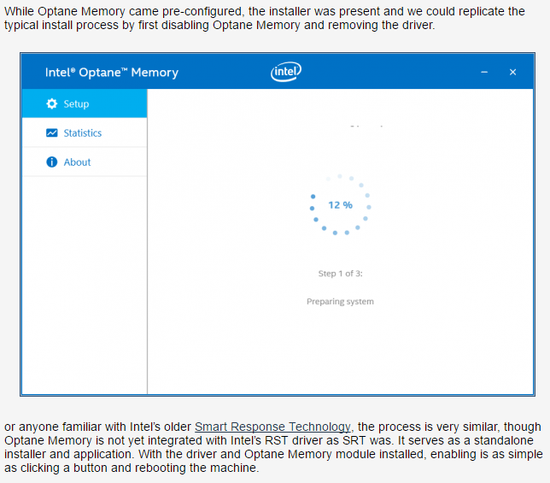Image resolution: width=550 pixels, height=483 pixels.
Task: Click the 'Preparing system' status text
Action: point(340,302)
